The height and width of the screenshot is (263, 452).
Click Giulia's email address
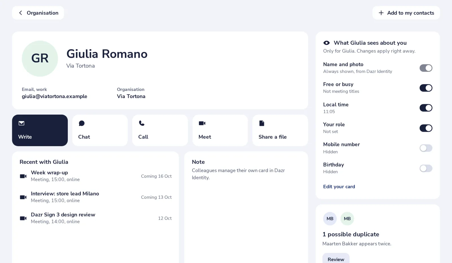click(55, 96)
